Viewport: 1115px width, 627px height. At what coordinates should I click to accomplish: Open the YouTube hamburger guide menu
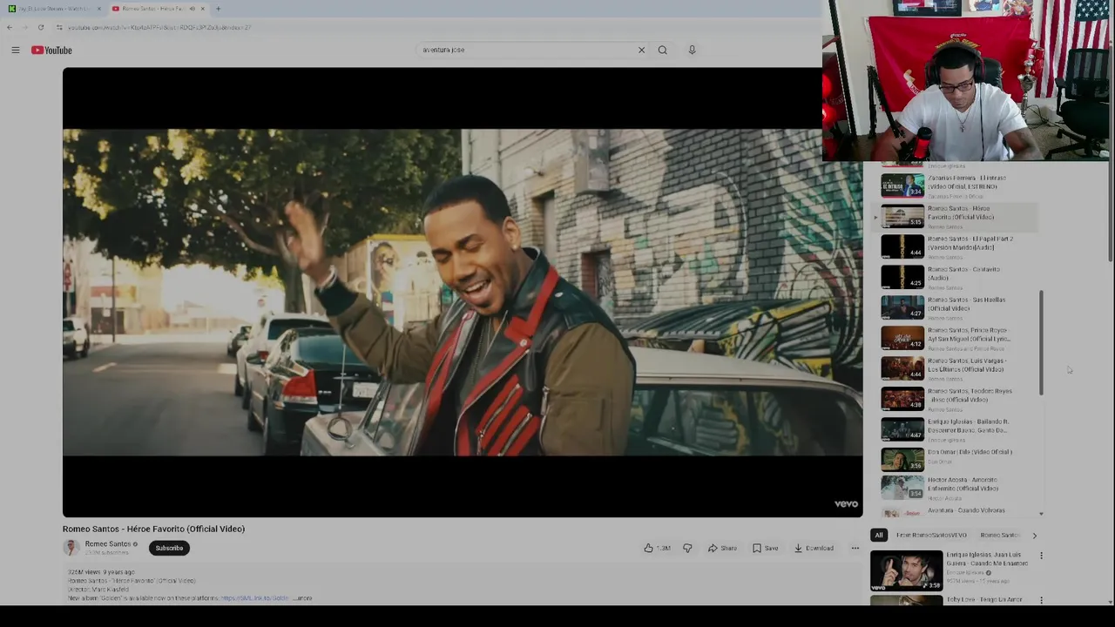(15, 51)
